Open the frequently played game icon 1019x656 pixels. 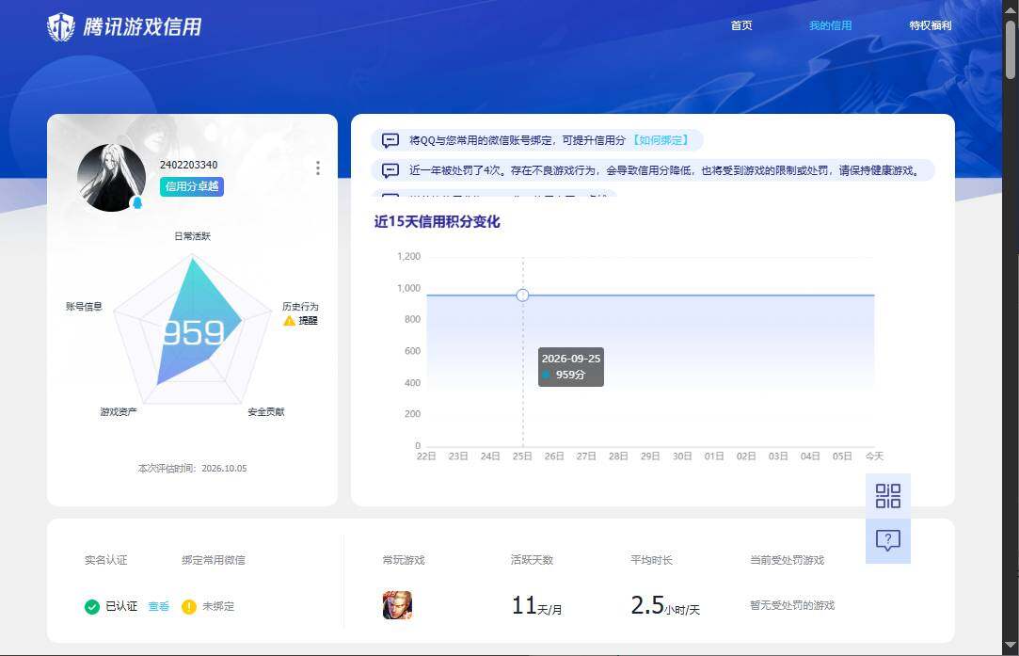click(397, 604)
